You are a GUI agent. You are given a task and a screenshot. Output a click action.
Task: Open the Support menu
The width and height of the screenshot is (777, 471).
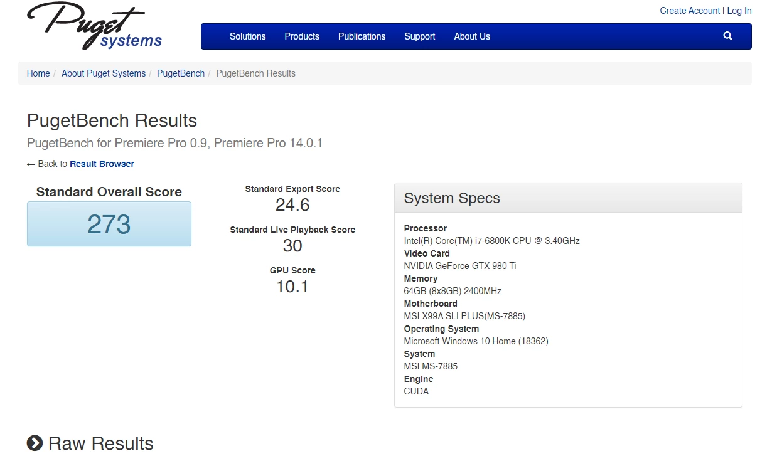(420, 36)
